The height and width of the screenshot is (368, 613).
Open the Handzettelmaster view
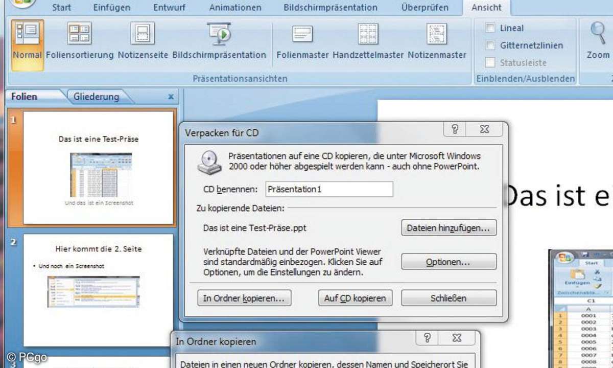(x=368, y=33)
